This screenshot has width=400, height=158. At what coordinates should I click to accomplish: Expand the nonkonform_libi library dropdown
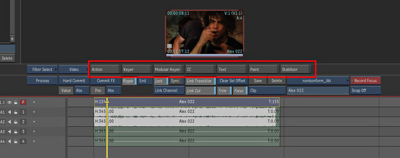[x=318, y=81]
